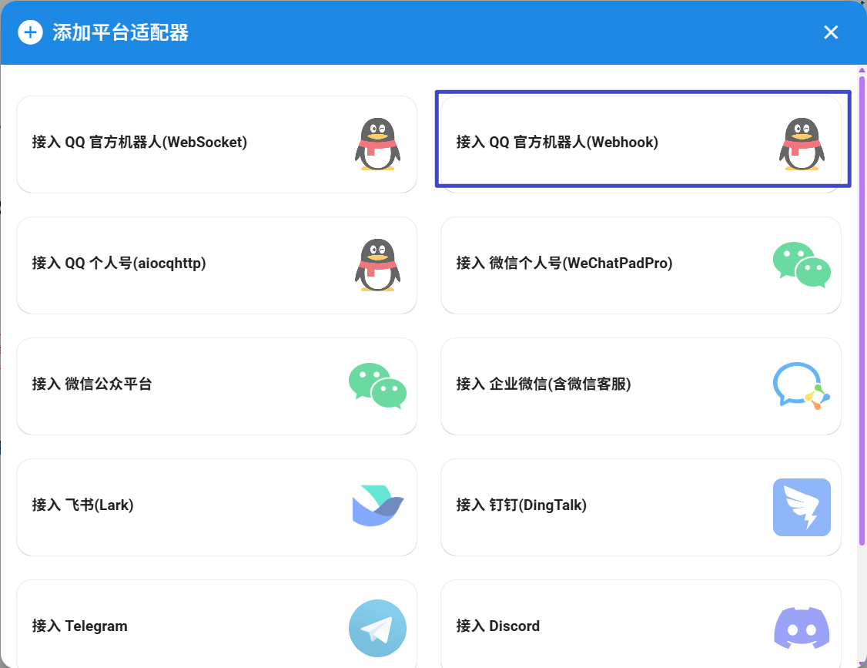Click the WeChat icon on WeChatPadPro card
Image resolution: width=867 pixels, height=668 pixels.
coord(802,265)
